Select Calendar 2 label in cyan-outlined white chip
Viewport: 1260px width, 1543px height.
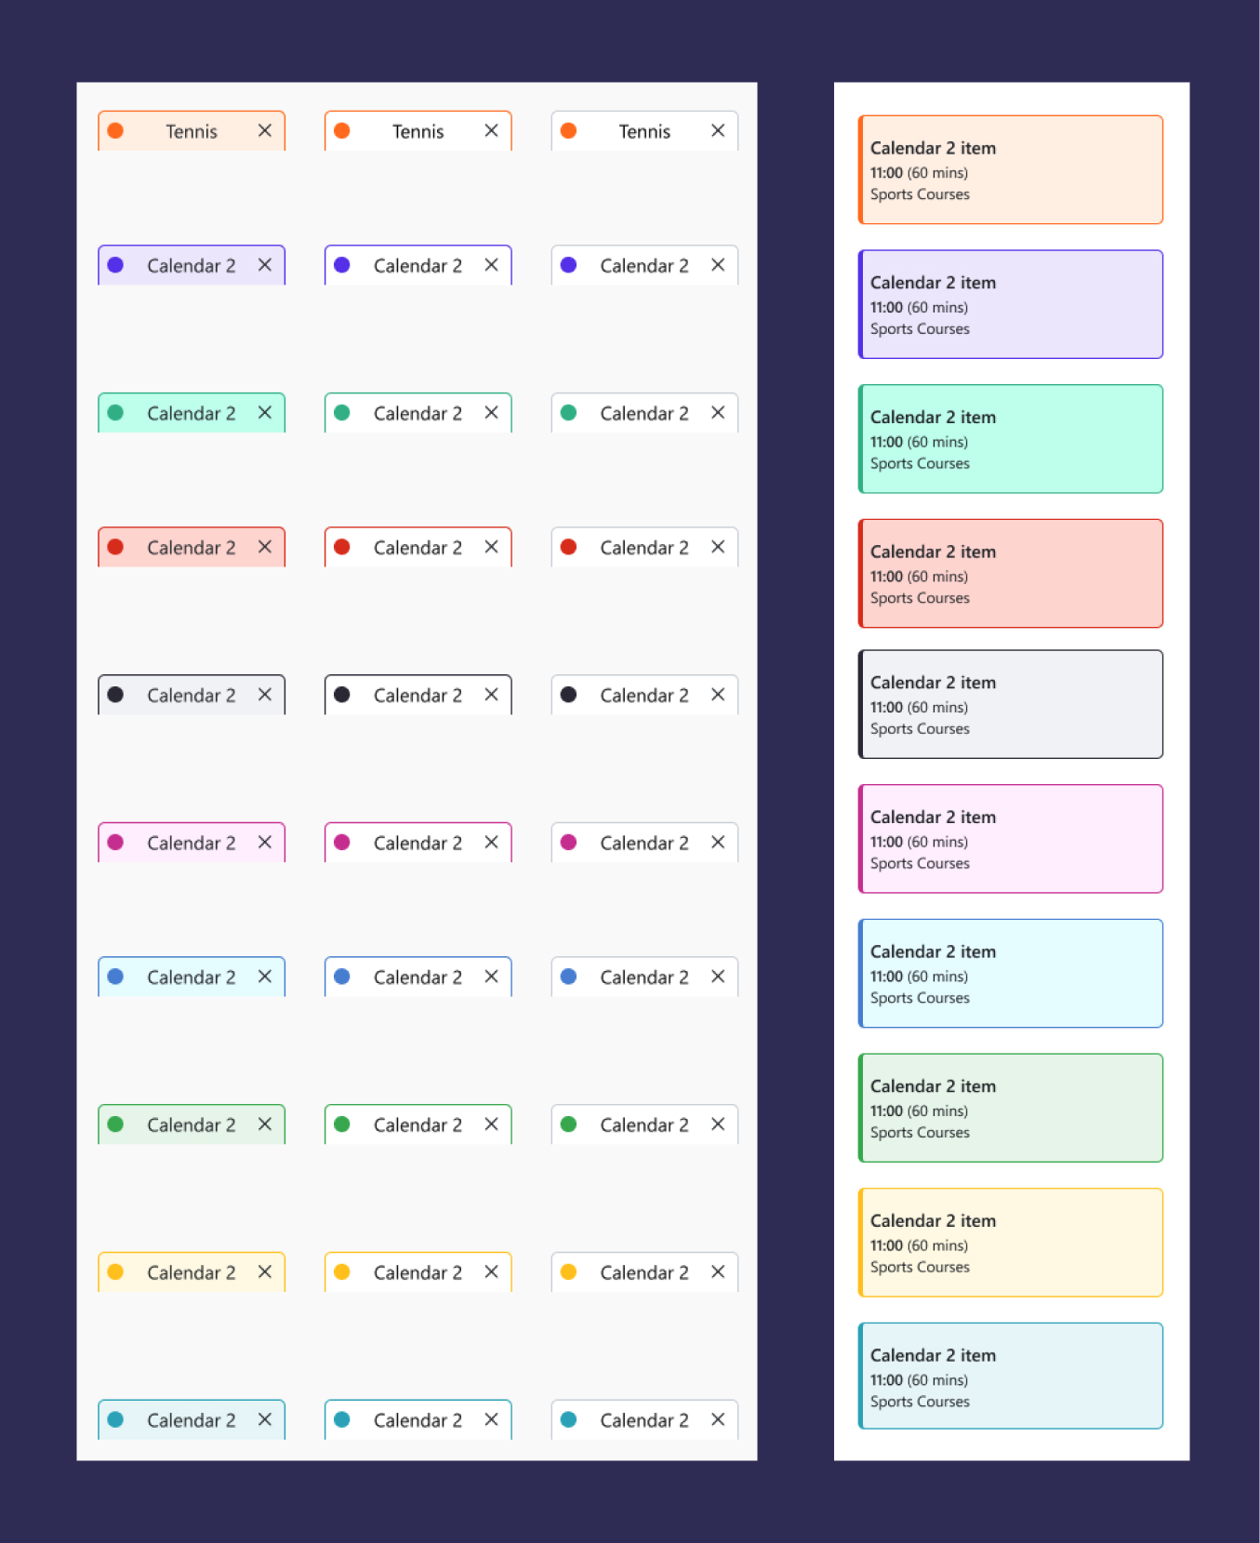[418, 1420]
